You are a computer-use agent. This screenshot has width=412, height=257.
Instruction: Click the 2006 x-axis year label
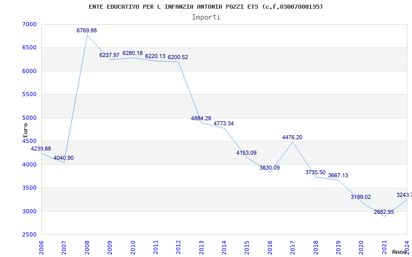[42, 247]
